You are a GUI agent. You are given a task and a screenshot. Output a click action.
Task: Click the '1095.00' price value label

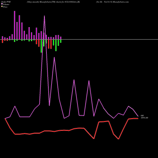(144, 118)
